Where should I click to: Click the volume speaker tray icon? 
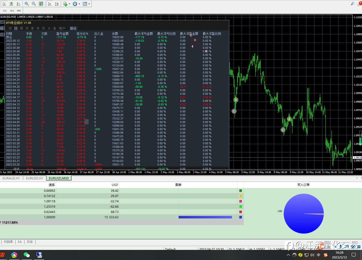(x=312, y=255)
